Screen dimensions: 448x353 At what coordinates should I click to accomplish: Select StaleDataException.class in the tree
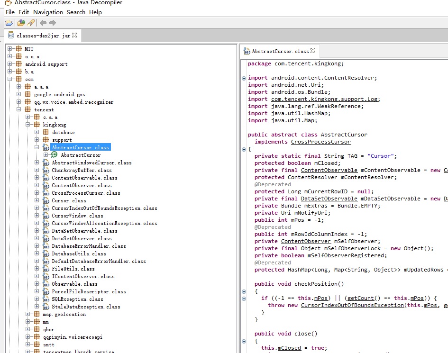coord(86,307)
